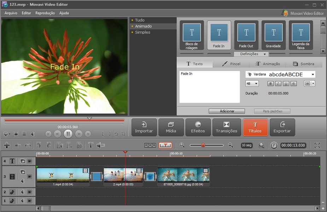Mute the speaker on audio track 1
The image size is (327, 212).
22,201
